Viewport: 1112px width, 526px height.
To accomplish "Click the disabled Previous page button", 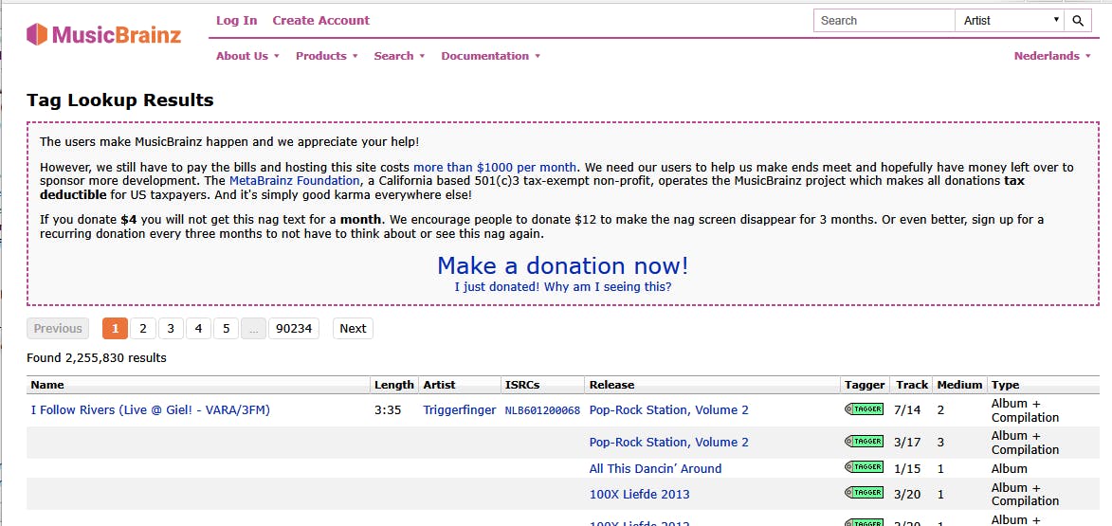I will (58, 328).
